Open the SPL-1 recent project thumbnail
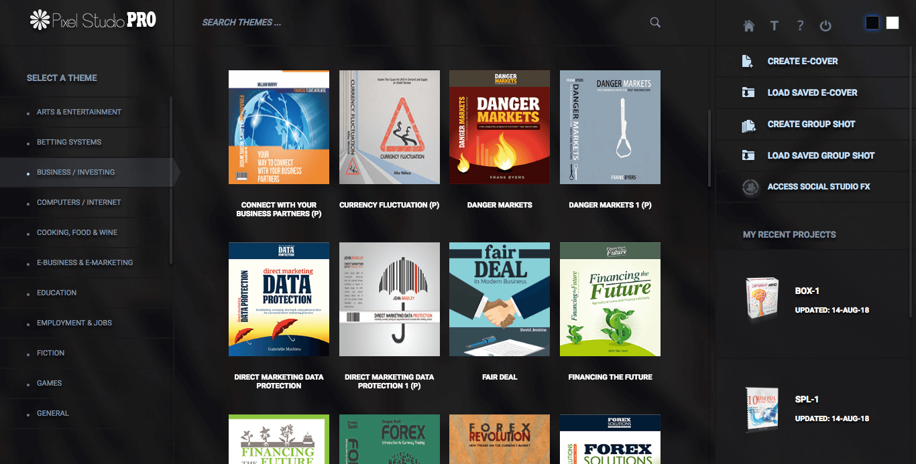Image resolution: width=916 pixels, height=464 pixels. 762,409
